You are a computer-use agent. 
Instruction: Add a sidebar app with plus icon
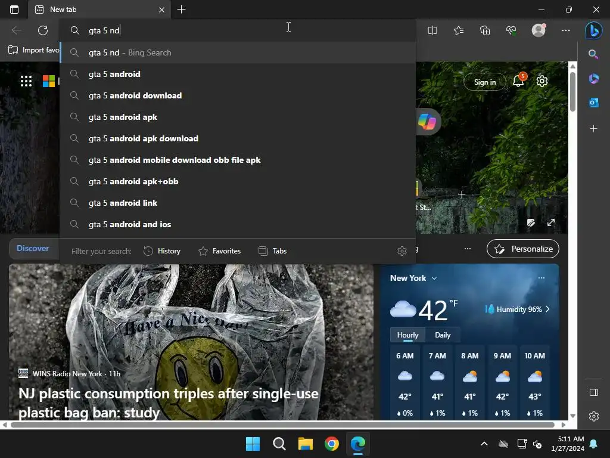[x=593, y=128]
